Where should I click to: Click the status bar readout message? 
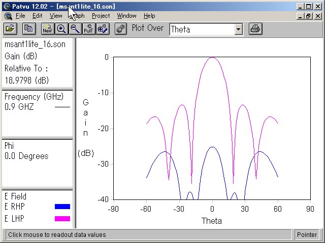coord(57,235)
